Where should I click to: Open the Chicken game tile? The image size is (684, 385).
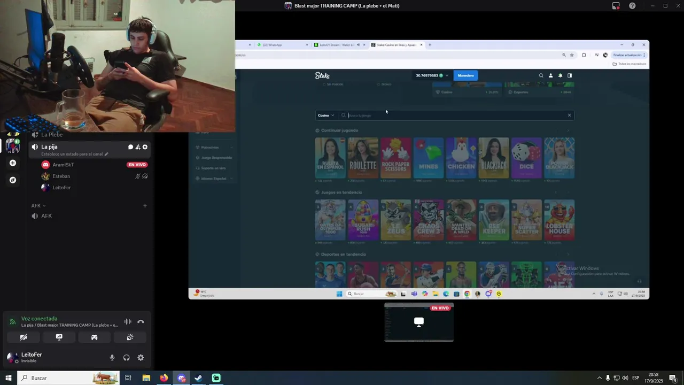click(x=461, y=158)
